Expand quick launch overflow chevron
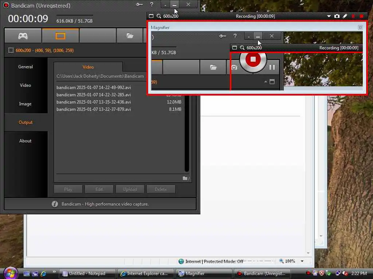 (x=54, y=272)
